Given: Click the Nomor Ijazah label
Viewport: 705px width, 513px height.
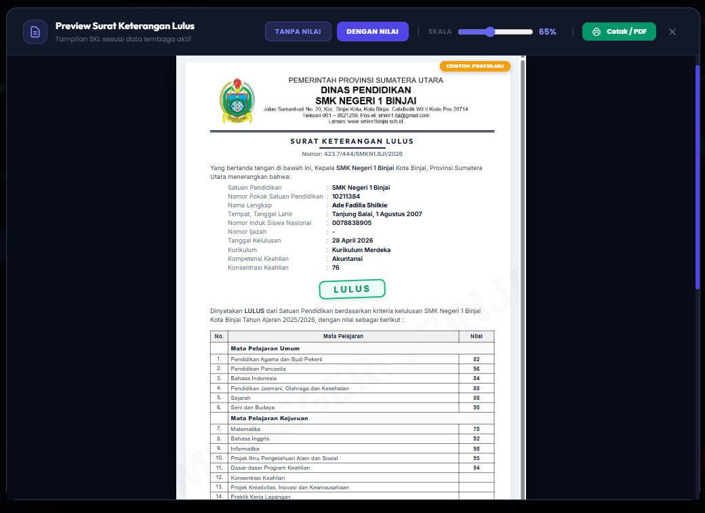Looking at the screenshot, I should click(x=247, y=232).
